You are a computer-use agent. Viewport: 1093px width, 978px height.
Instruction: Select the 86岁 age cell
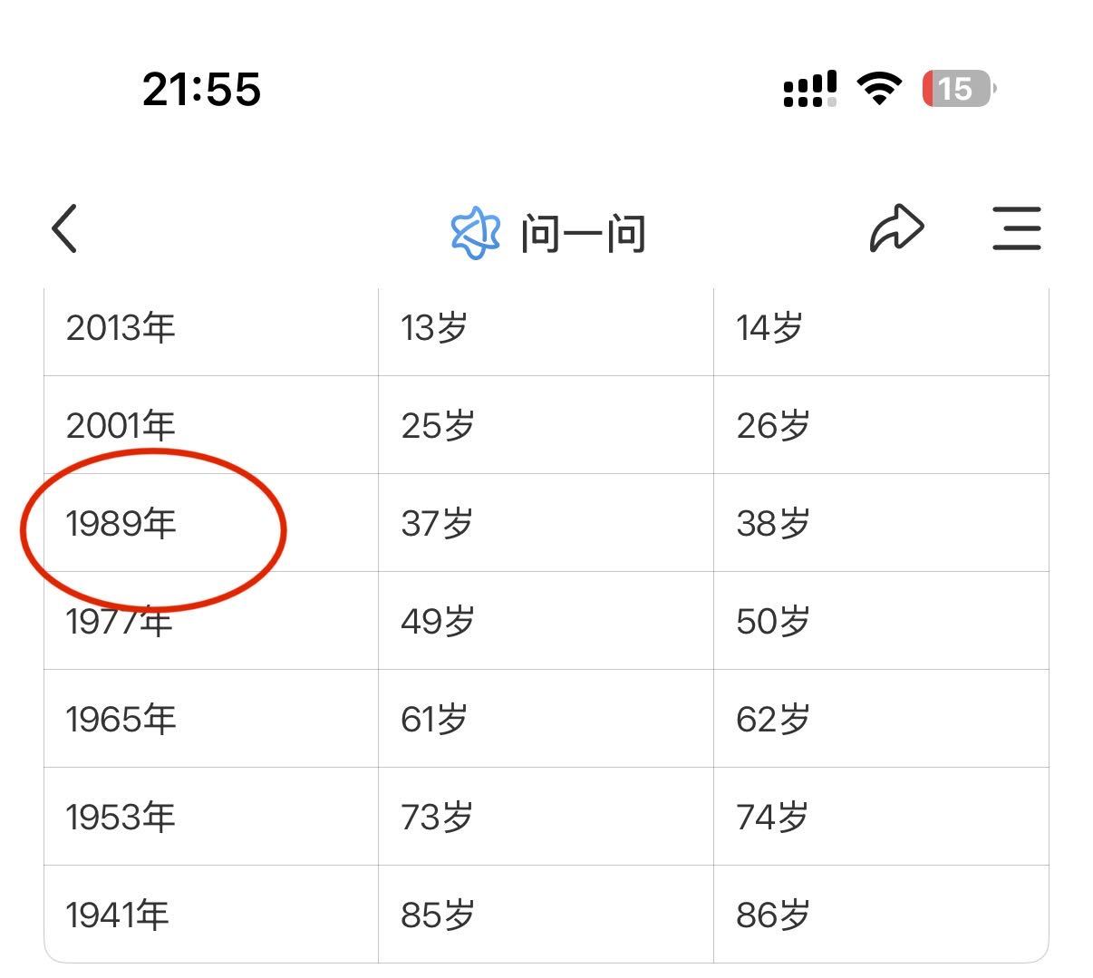772,915
